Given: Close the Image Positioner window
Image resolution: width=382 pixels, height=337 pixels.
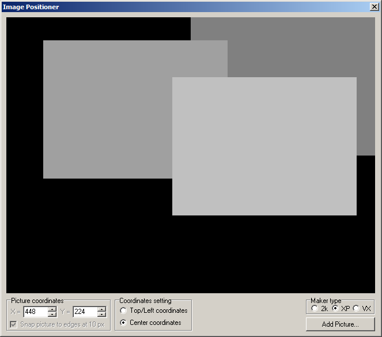Looking at the screenshot, I should pos(374,7).
